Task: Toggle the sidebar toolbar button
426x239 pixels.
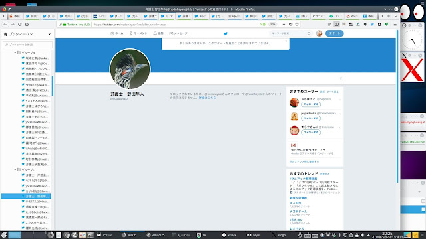Action: [337, 24]
